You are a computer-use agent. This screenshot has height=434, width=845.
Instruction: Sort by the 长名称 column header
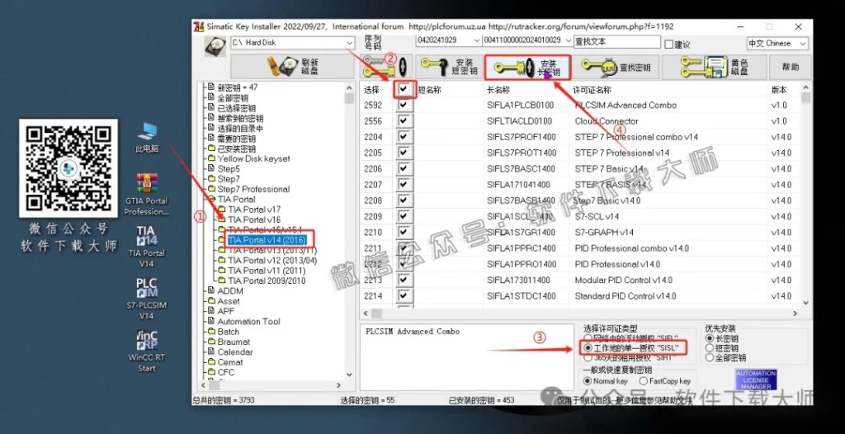(x=498, y=90)
